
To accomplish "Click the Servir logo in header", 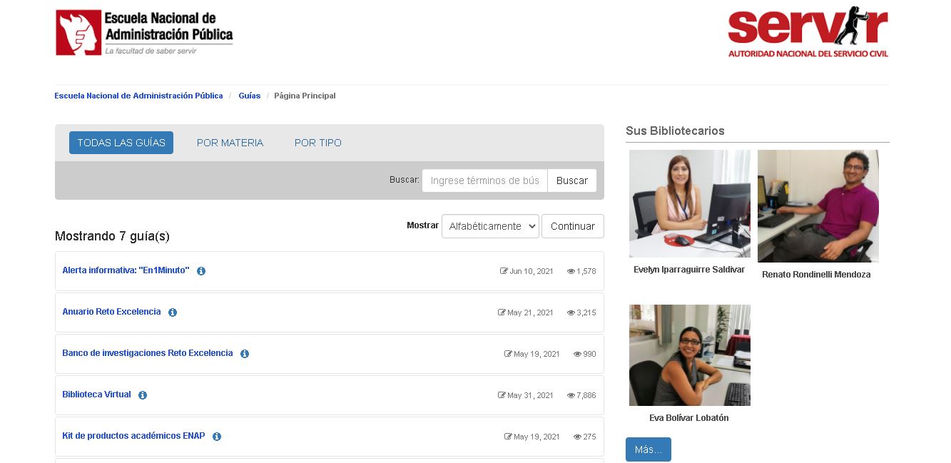I will pos(808,33).
